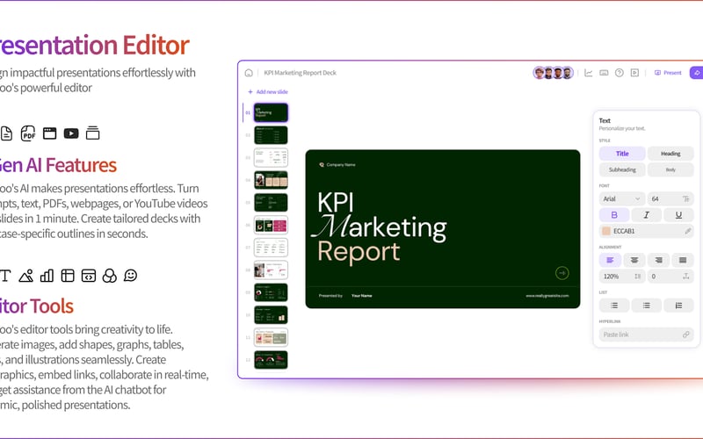703x439 pixels.
Task: Click the font size field showing 64
Action: click(670, 199)
